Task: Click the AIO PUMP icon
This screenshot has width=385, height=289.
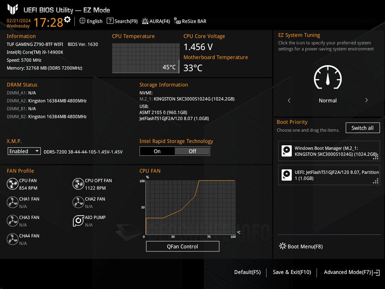Action: 79,220
